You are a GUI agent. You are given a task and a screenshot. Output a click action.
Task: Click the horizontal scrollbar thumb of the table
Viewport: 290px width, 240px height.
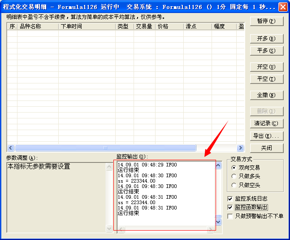(105, 148)
